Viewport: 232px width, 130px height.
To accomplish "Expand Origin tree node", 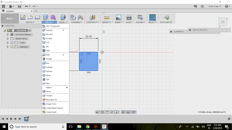I will coord(8,43).
